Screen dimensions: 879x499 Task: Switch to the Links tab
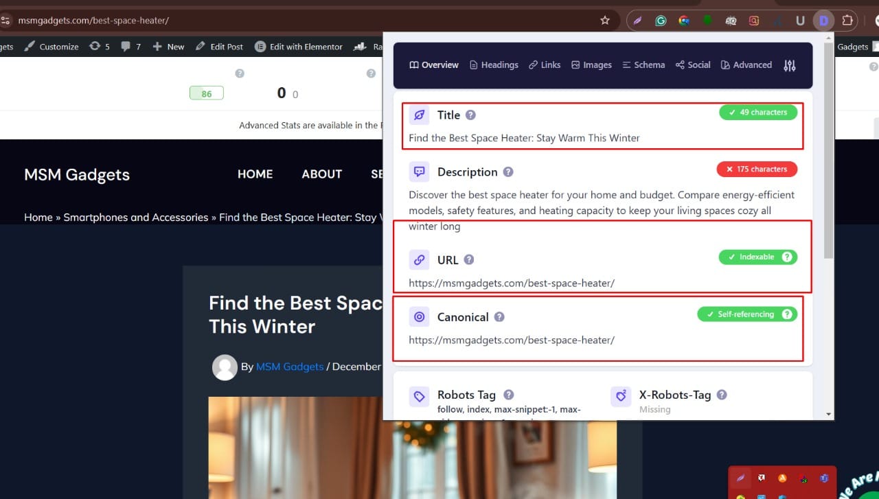[x=545, y=65]
